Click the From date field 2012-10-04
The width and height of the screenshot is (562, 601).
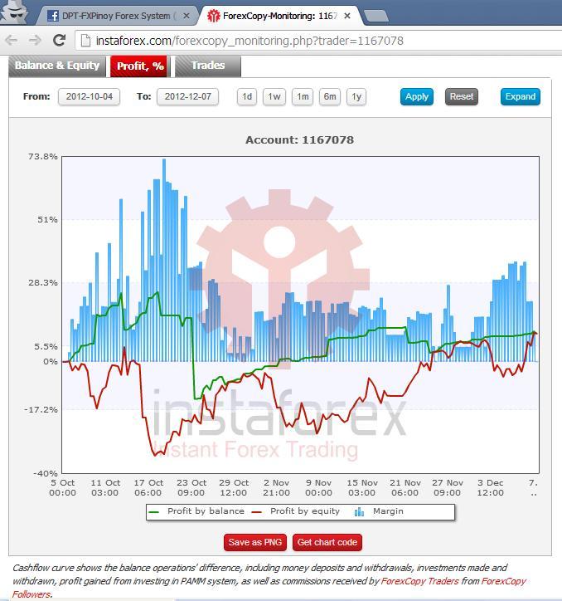coord(89,96)
